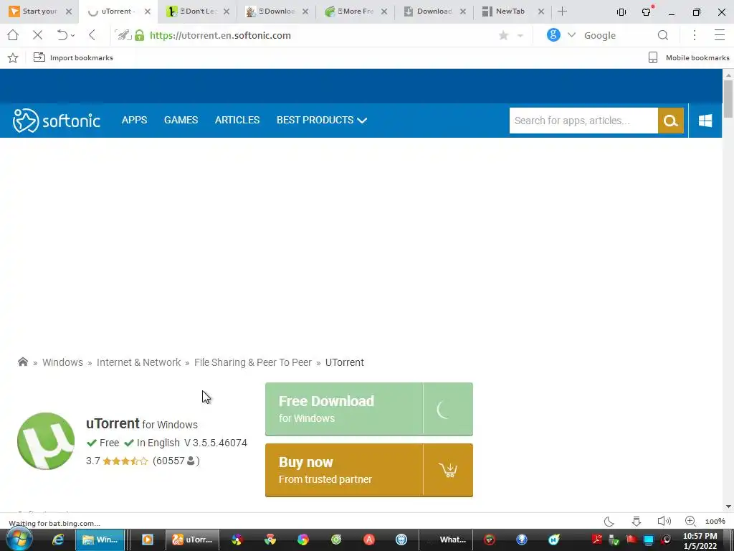The image size is (734, 551).
Task: Click the 'What...' taskbar item
Action: [x=446, y=540]
